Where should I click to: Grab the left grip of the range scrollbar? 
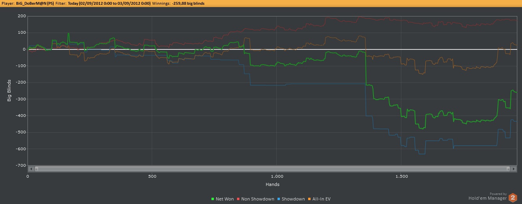pos(37,169)
